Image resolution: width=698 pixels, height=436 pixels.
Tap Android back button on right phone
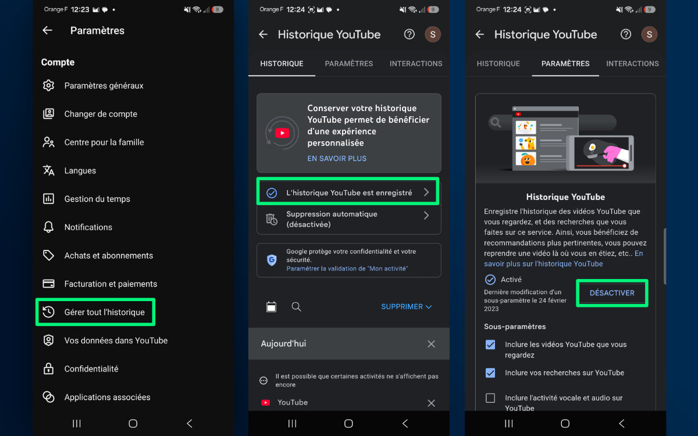[x=621, y=424]
